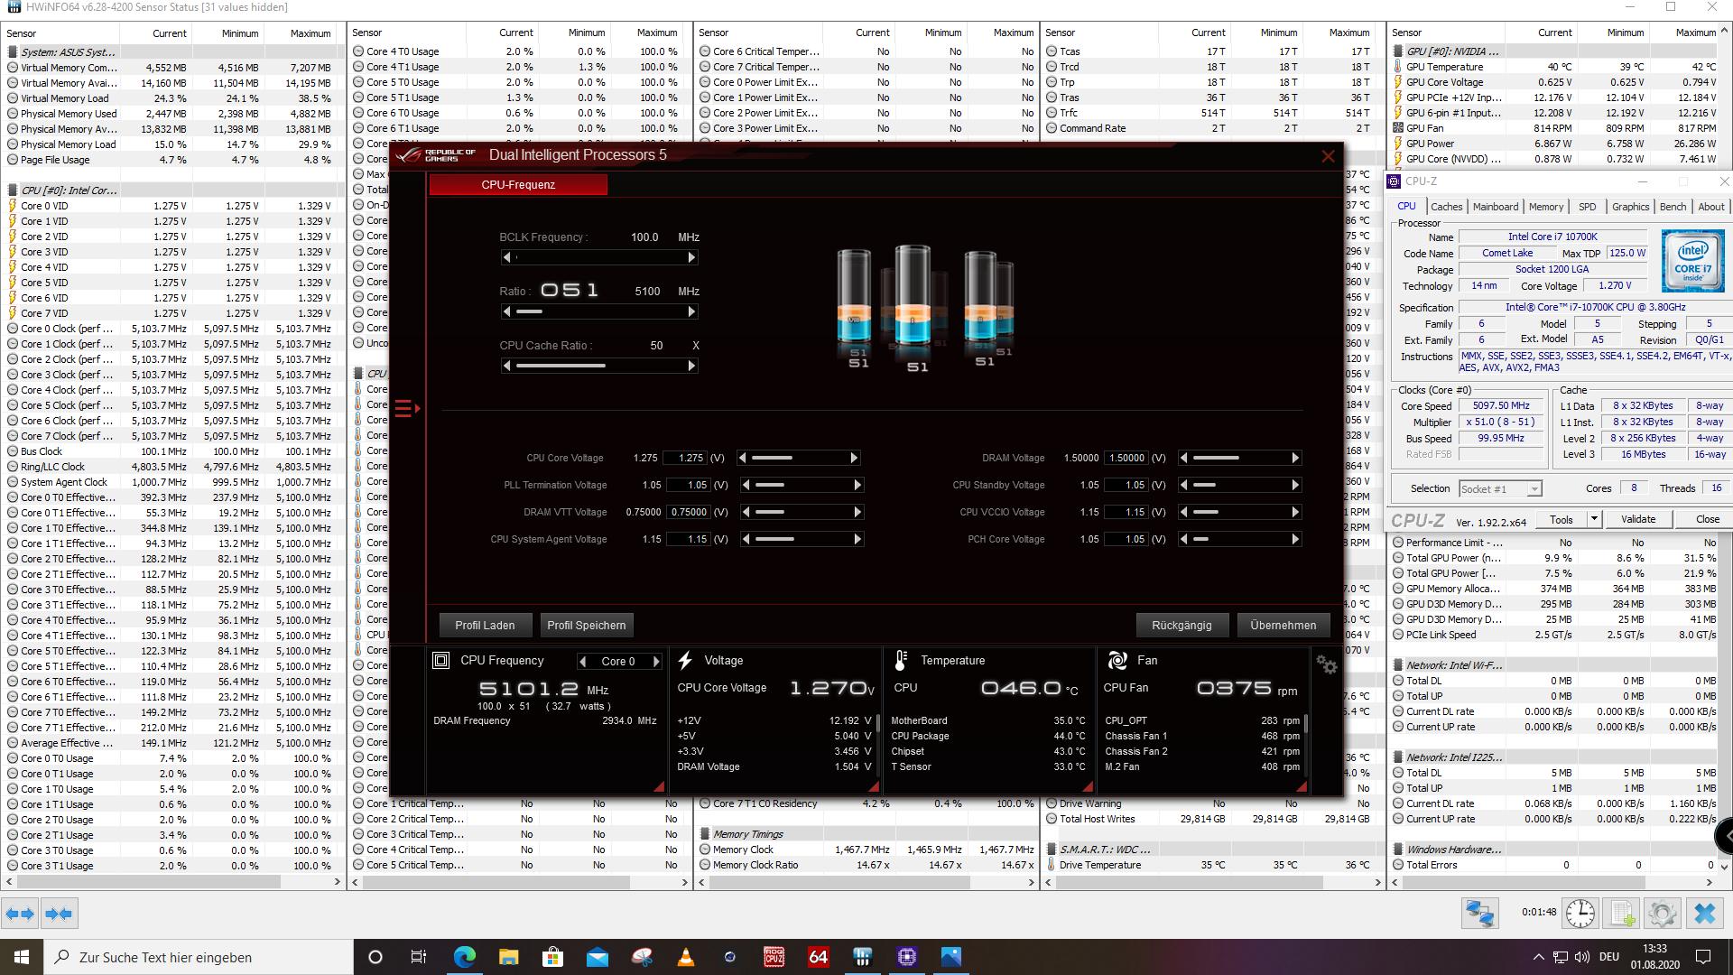The height and width of the screenshot is (975, 1733).
Task: Open Windows Task View icon
Action: tap(419, 957)
